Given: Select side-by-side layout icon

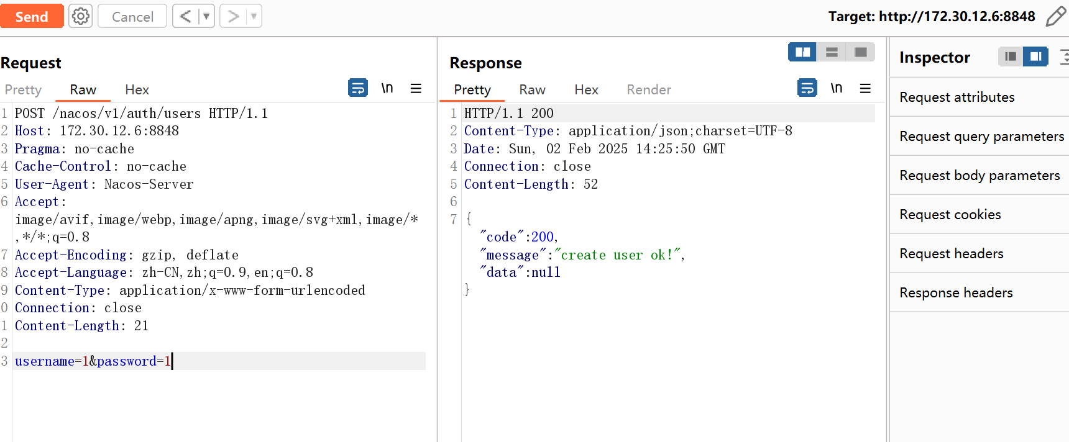Looking at the screenshot, I should click(802, 52).
